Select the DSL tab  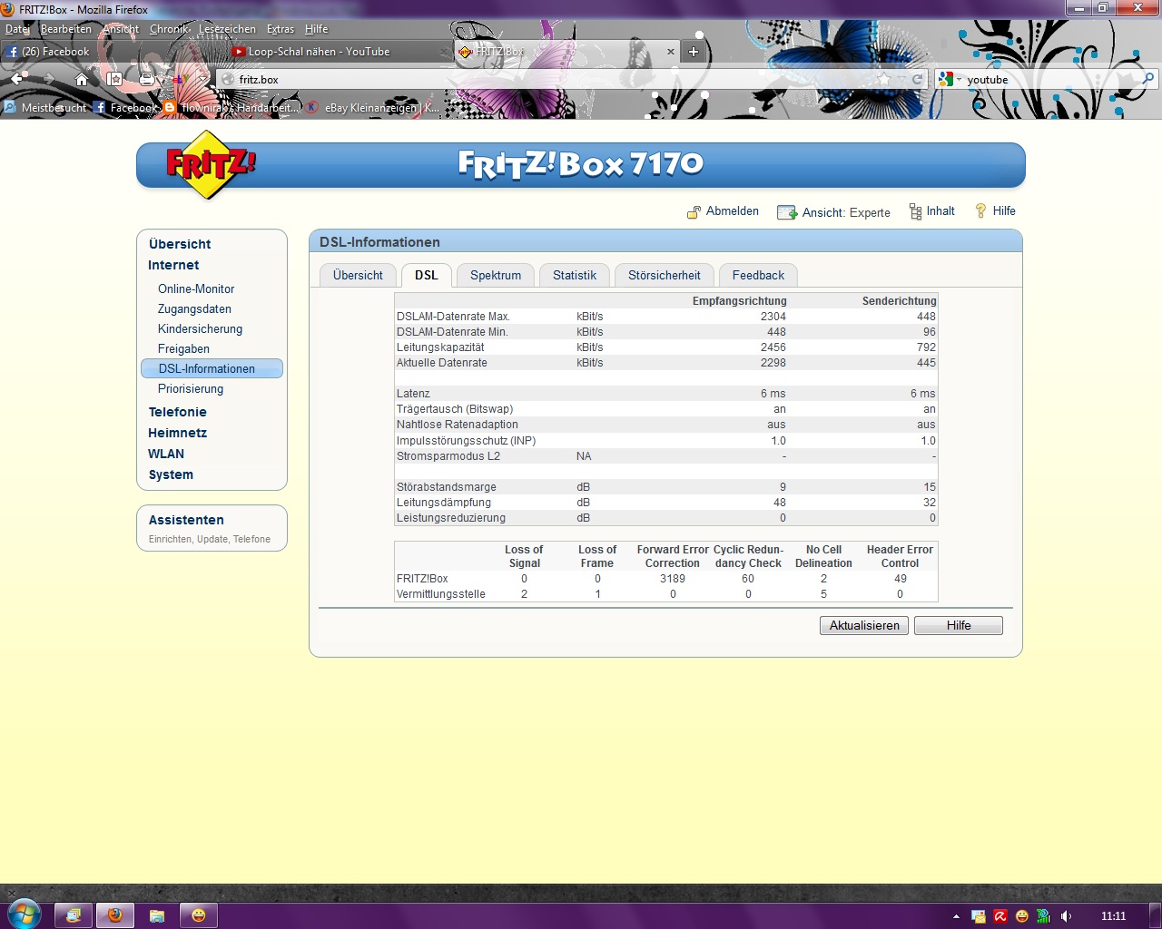pos(427,275)
